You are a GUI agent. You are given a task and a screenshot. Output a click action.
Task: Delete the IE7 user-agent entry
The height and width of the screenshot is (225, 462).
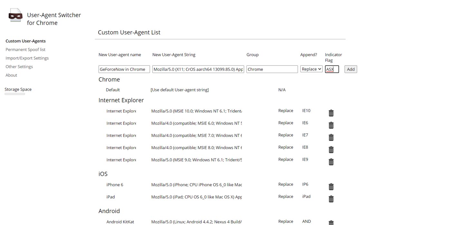click(x=331, y=138)
